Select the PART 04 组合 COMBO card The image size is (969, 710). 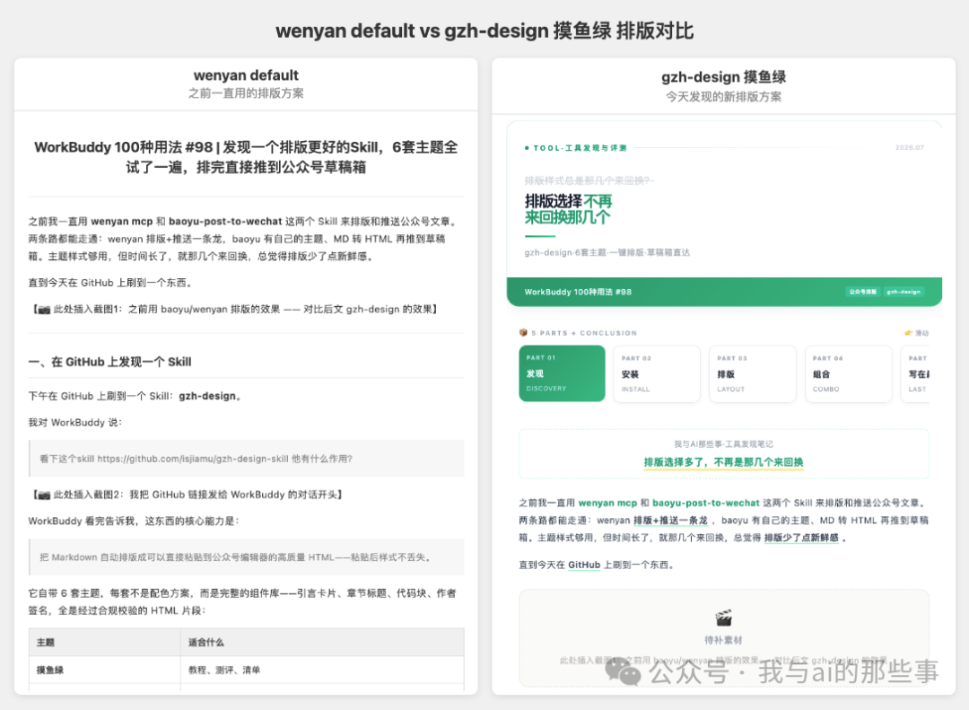click(x=848, y=373)
